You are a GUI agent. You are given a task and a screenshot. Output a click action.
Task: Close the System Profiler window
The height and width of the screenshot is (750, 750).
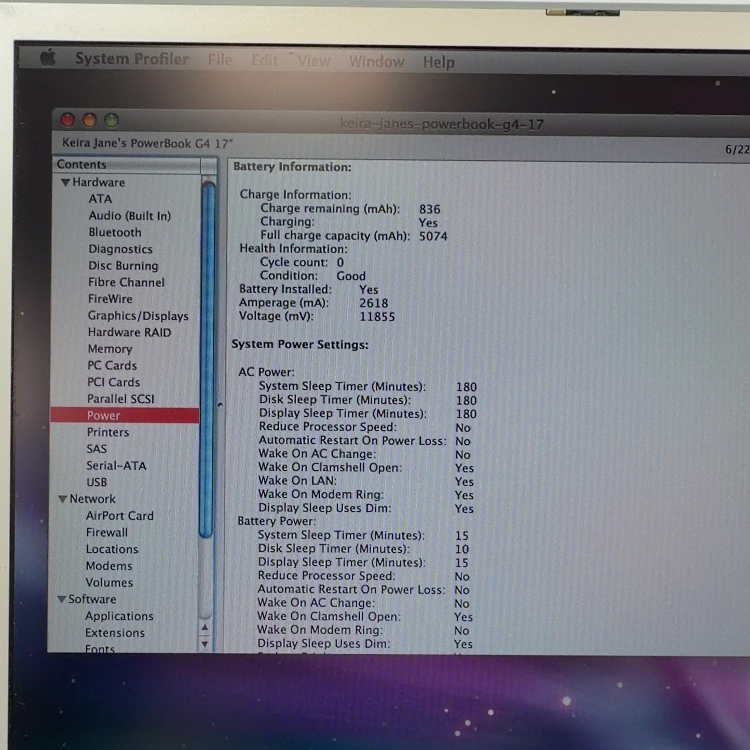pyautogui.click(x=67, y=120)
